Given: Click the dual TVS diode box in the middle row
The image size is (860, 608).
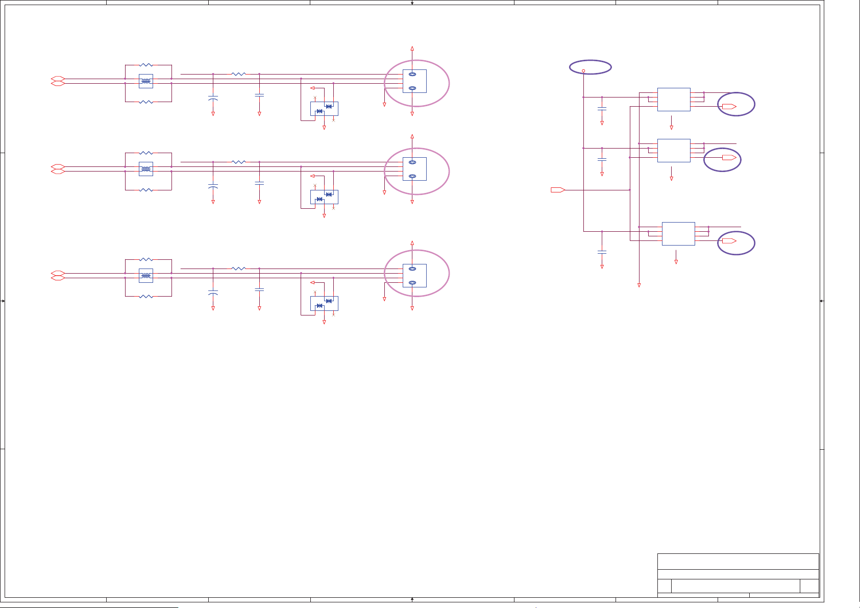Looking at the screenshot, I should (324, 197).
